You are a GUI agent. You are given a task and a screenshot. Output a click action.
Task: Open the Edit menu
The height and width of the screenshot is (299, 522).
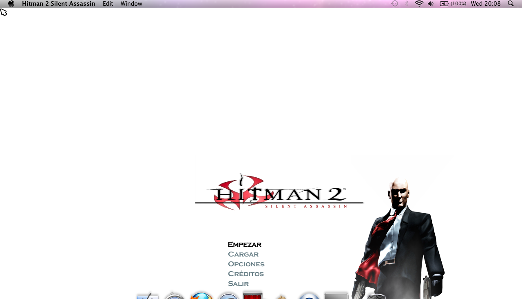108,4
